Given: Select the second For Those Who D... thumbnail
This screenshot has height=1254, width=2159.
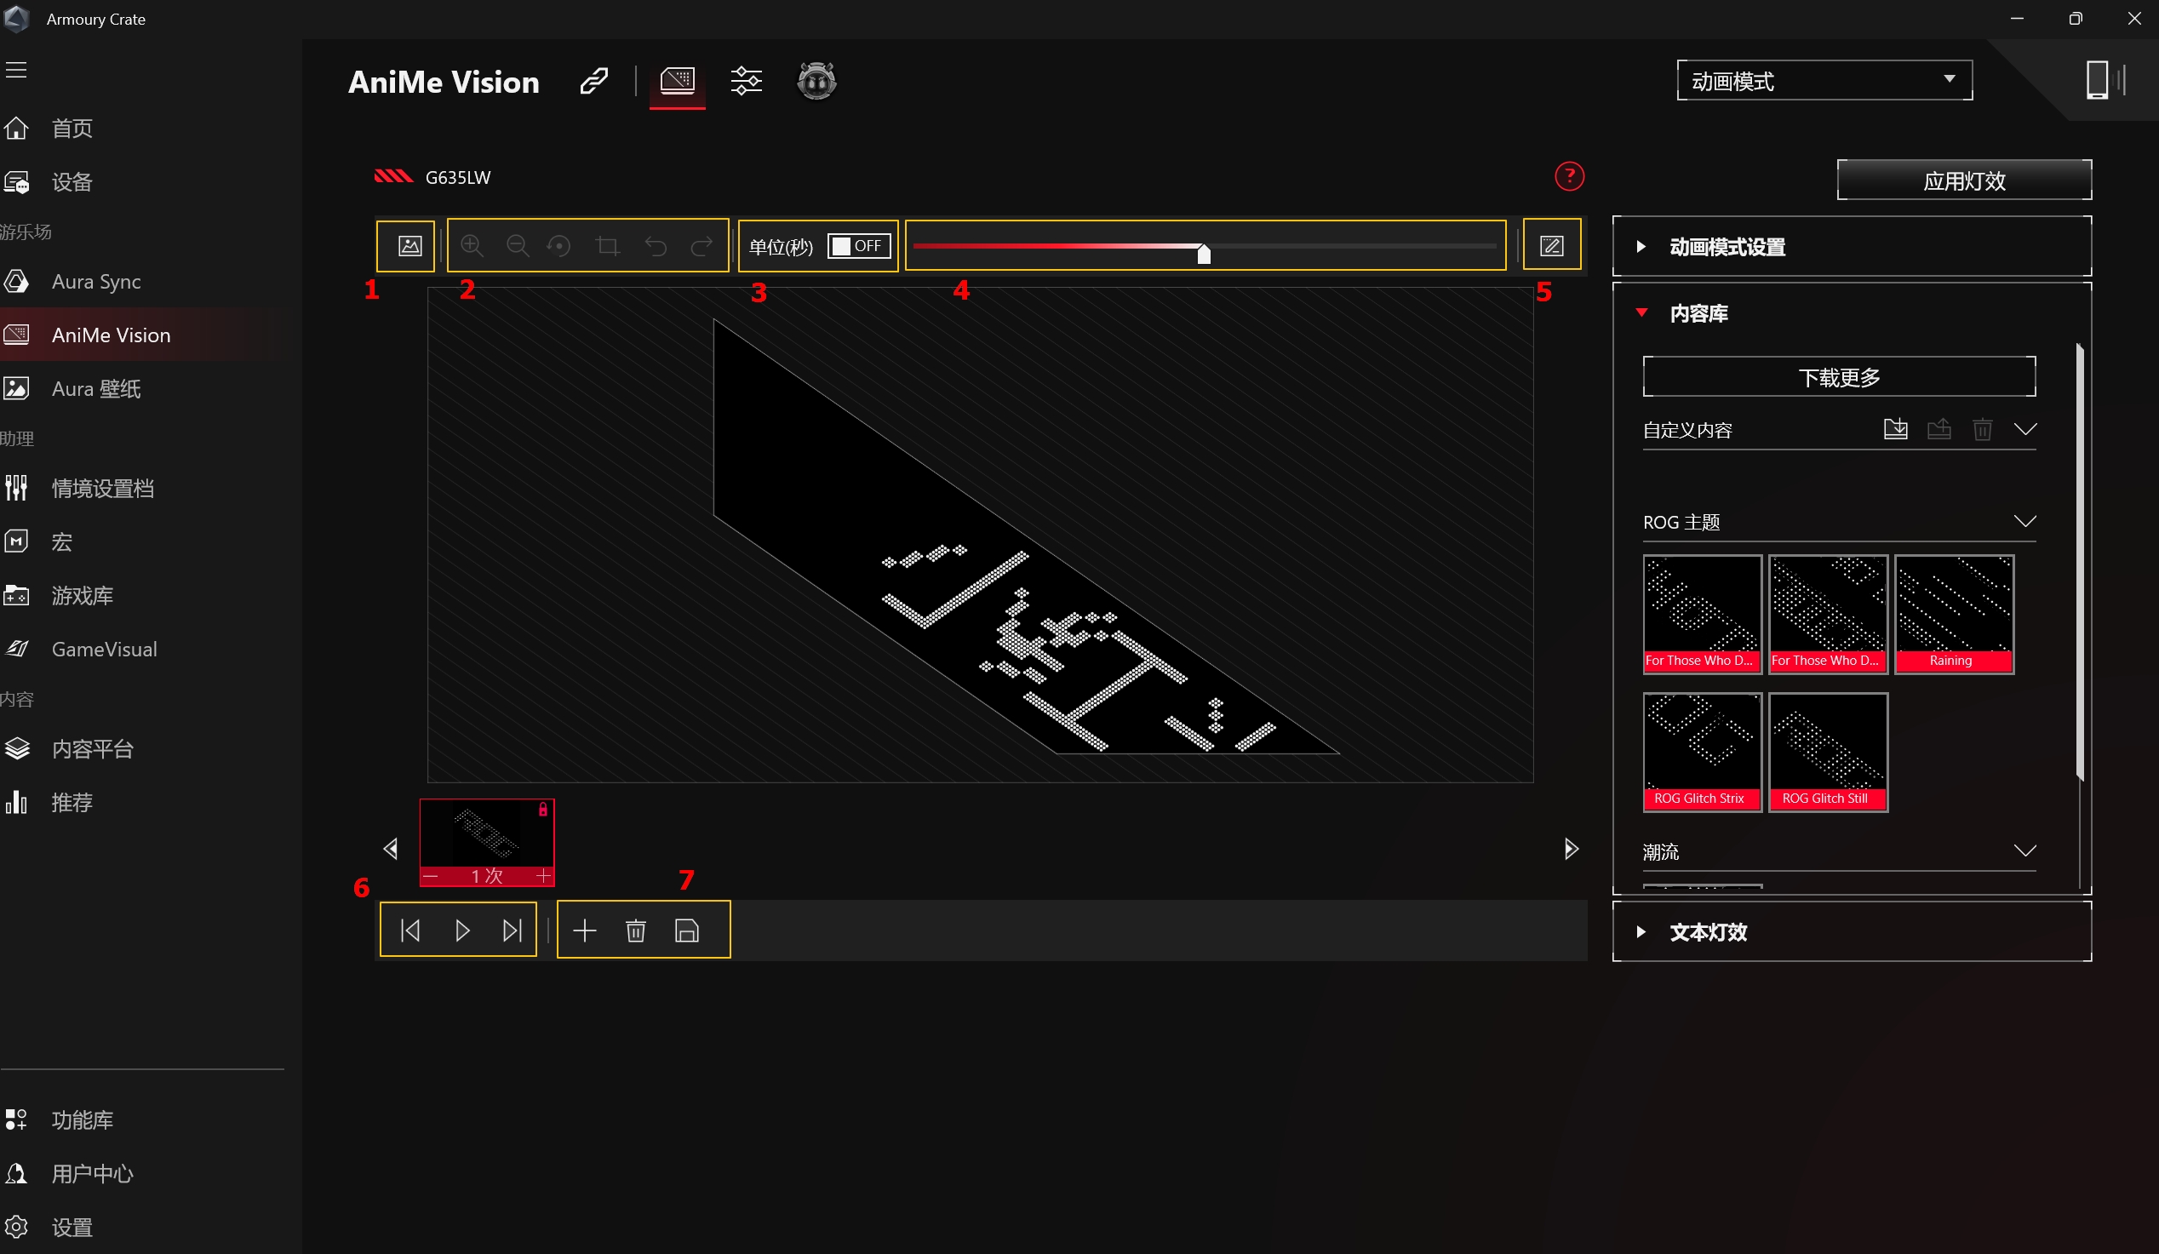Looking at the screenshot, I should tap(1828, 614).
